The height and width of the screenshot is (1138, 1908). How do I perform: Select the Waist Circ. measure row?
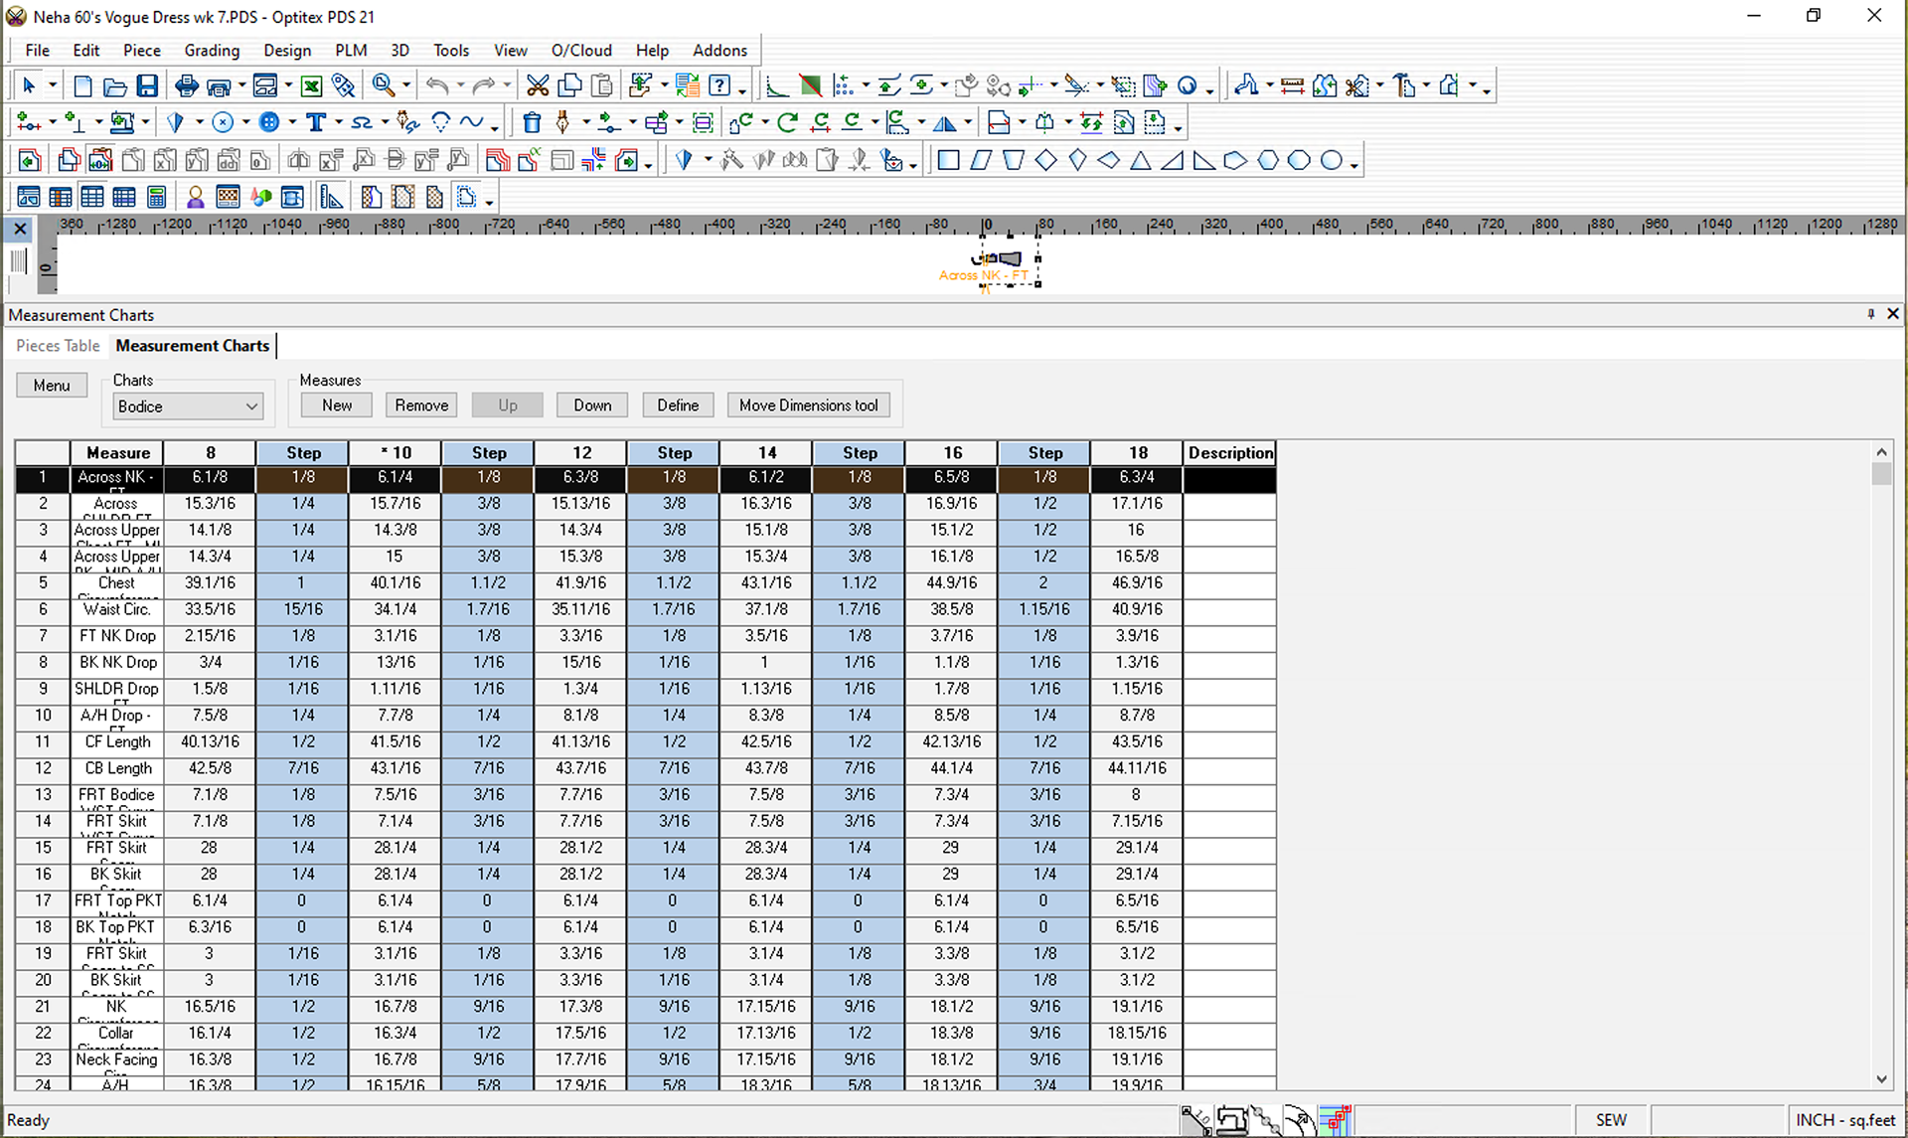(x=117, y=609)
